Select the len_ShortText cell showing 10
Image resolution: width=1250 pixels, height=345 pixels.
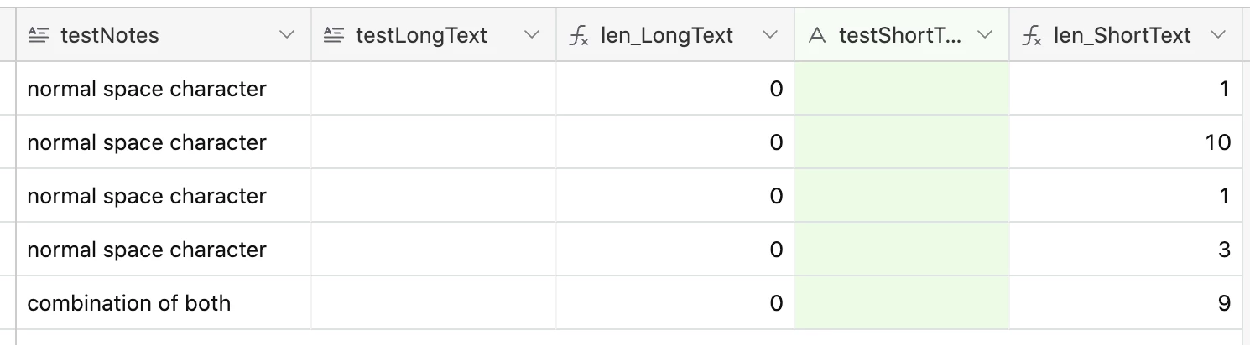[x=1125, y=142]
